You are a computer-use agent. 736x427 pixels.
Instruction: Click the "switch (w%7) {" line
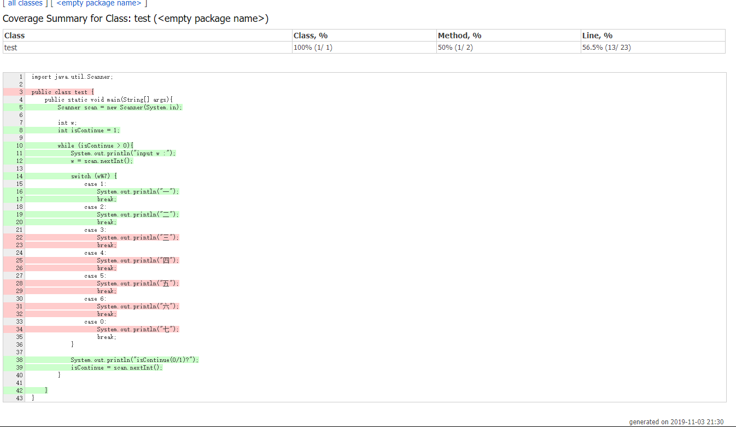pyautogui.click(x=94, y=176)
